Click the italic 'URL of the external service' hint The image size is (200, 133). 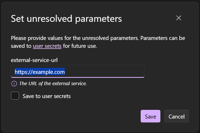coord(53,84)
